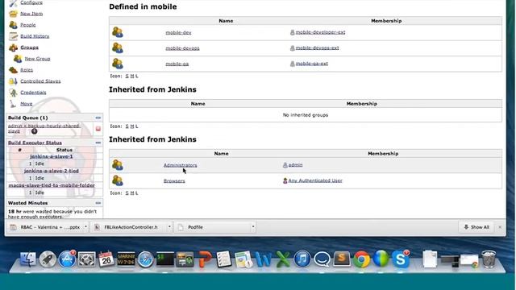Open the Trash in the Dock
Screen dimensions: 516x290
tap(489, 259)
